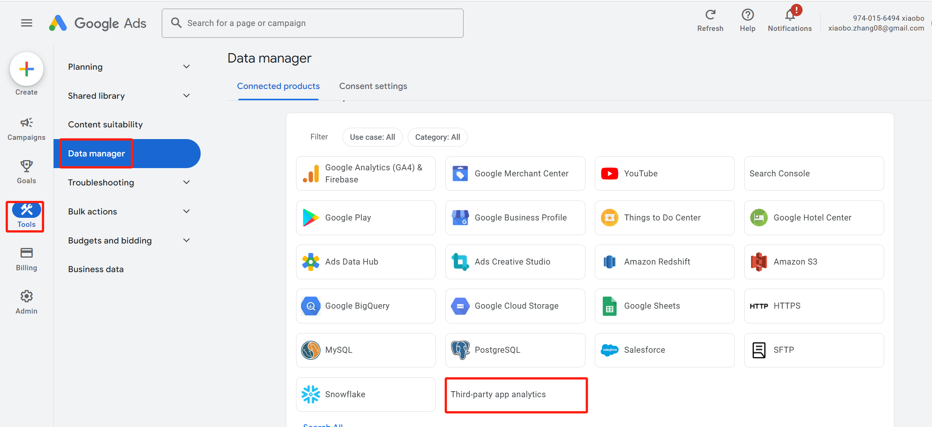Click the Filter label
The image size is (932, 427).
click(x=319, y=137)
